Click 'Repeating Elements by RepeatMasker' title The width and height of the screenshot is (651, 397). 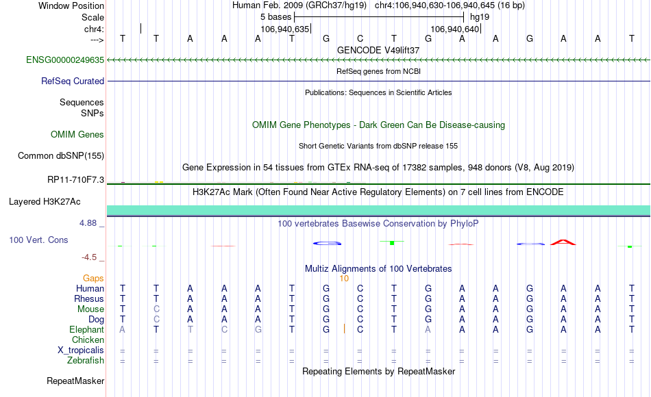click(378, 371)
